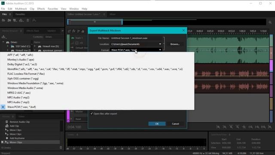Choose MP3 Audio (*.mp3) format
Screen dimensions: 275x155
click(x=18, y=102)
